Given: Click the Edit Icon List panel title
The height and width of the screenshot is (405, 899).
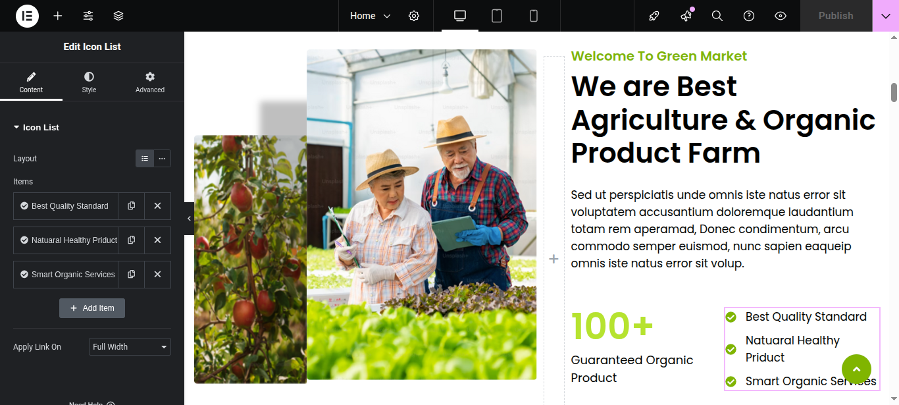Looking at the screenshot, I should coord(92,47).
